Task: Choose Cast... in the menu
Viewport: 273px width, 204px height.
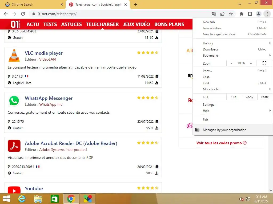Action: 233,77
